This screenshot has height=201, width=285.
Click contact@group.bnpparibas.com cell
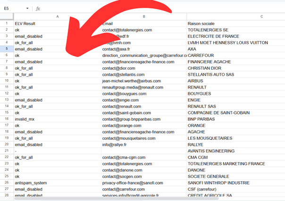(144, 119)
